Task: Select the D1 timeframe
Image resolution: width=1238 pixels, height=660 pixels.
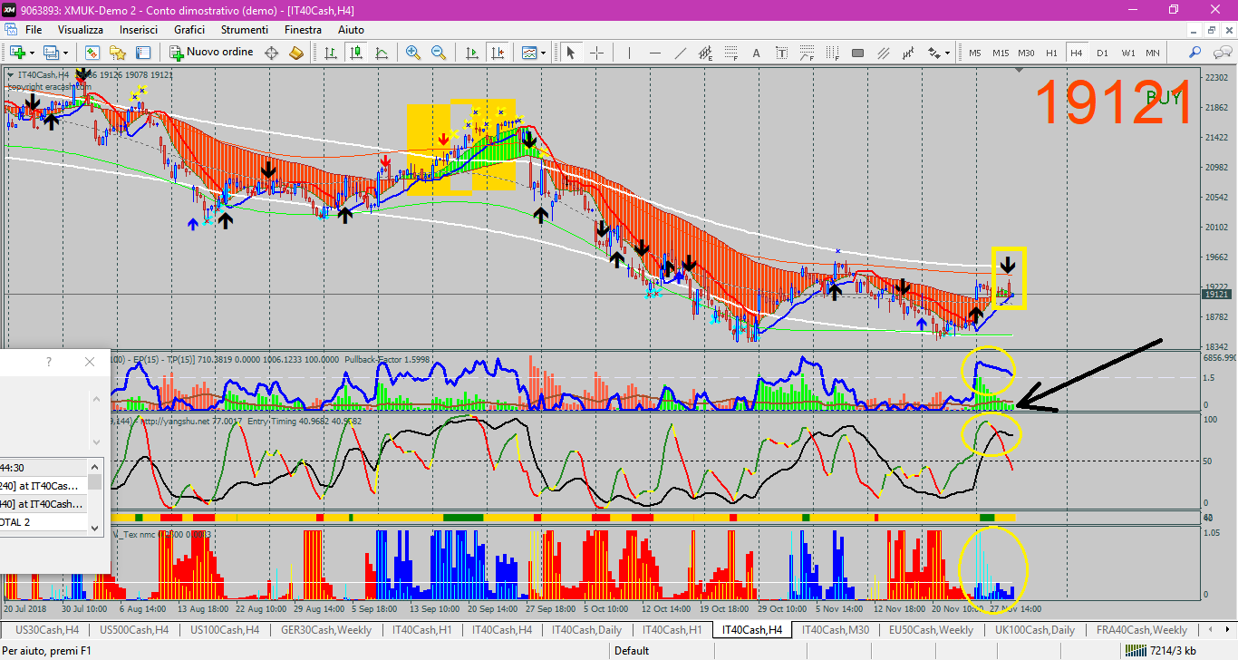Action: click(1102, 53)
